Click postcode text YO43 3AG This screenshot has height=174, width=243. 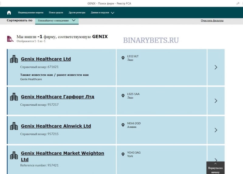point(134,153)
